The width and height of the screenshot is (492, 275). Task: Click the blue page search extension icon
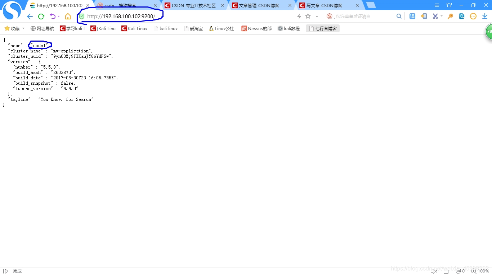462,16
